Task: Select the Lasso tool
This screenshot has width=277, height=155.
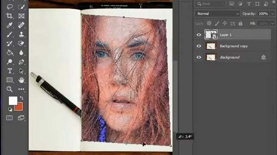Action: coord(10,7)
